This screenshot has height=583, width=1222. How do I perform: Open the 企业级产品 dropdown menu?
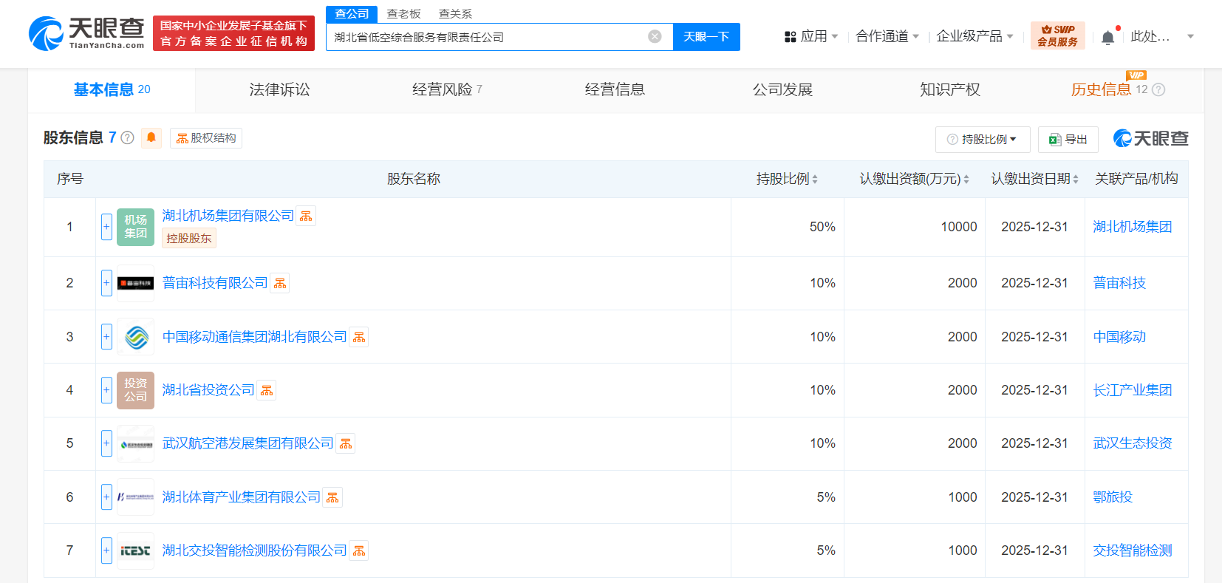(974, 36)
